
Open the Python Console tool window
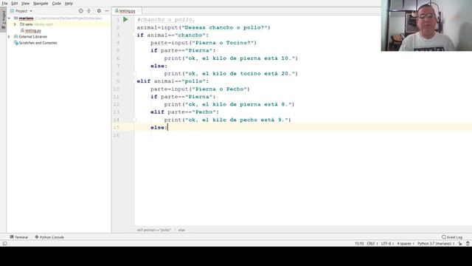click(49, 237)
